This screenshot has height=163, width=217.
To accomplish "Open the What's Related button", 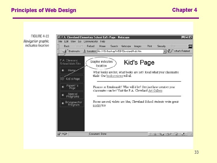I will (178, 51).
